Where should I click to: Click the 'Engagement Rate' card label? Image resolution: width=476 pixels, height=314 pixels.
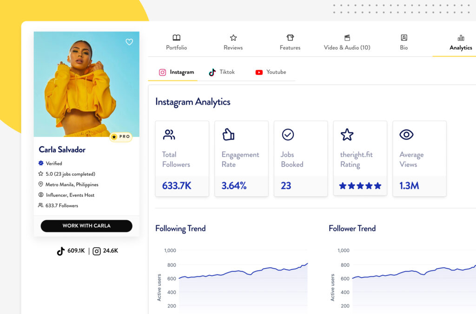240,160
